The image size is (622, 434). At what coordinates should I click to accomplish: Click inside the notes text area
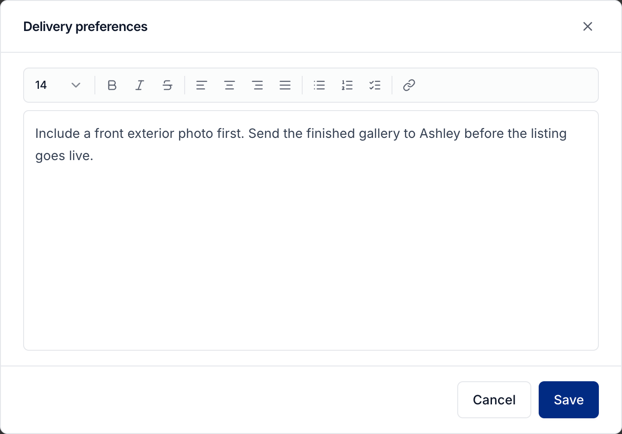(311, 230)
